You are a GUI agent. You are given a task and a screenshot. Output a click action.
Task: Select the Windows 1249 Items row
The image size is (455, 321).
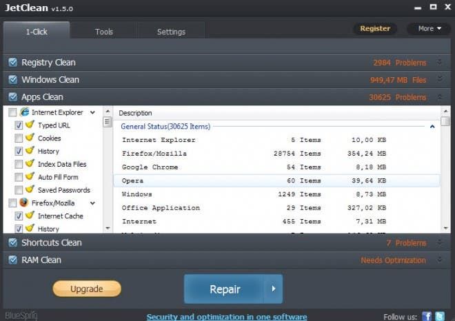click(277, 194)
